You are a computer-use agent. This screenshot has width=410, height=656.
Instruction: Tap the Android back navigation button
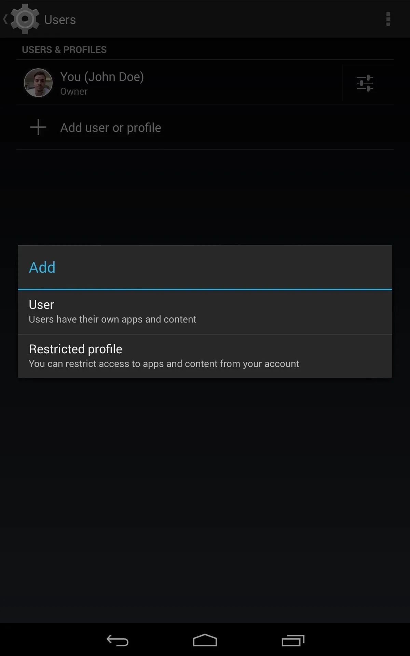(117, 640)
